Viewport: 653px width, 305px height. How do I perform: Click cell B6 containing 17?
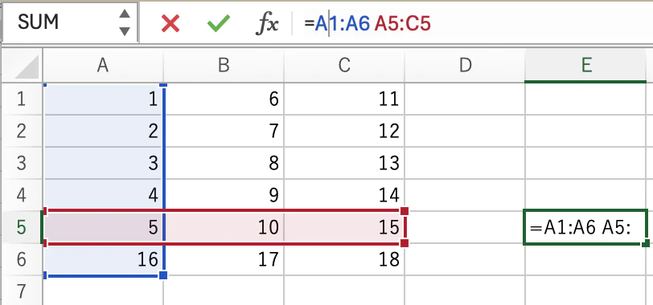[x=224, y=259]
